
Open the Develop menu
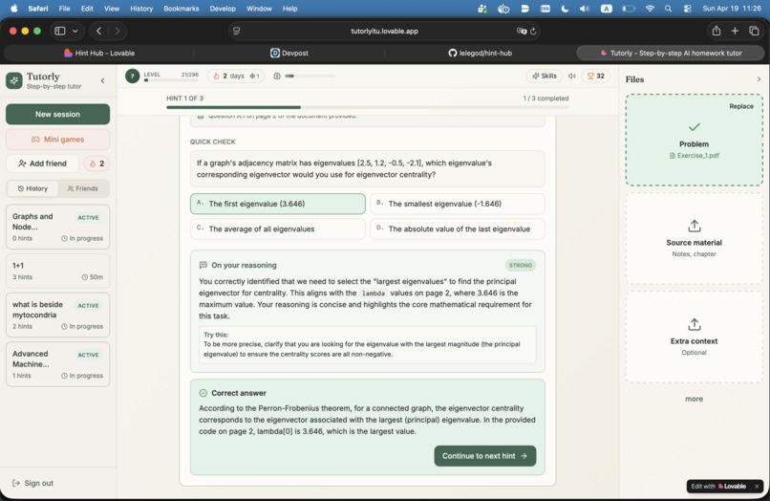[223, 9]
